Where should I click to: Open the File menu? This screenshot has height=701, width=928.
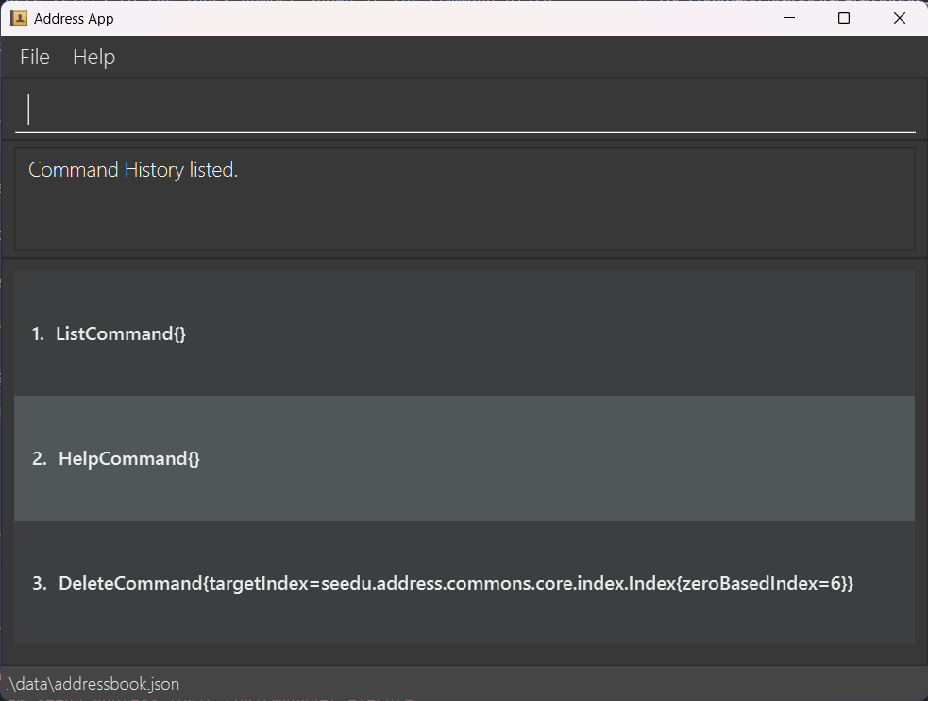coord(35,58)
